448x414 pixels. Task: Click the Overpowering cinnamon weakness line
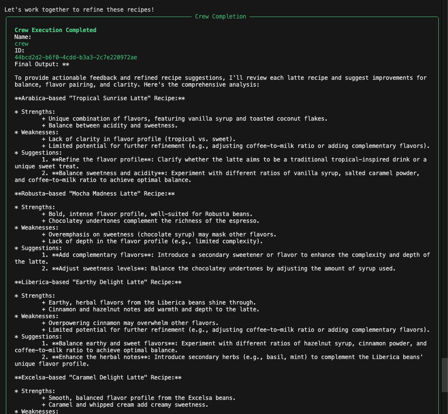point(133,323)
